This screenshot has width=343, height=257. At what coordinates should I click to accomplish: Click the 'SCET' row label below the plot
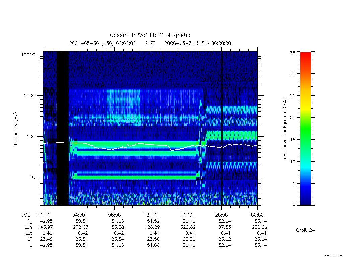[27, 215]
